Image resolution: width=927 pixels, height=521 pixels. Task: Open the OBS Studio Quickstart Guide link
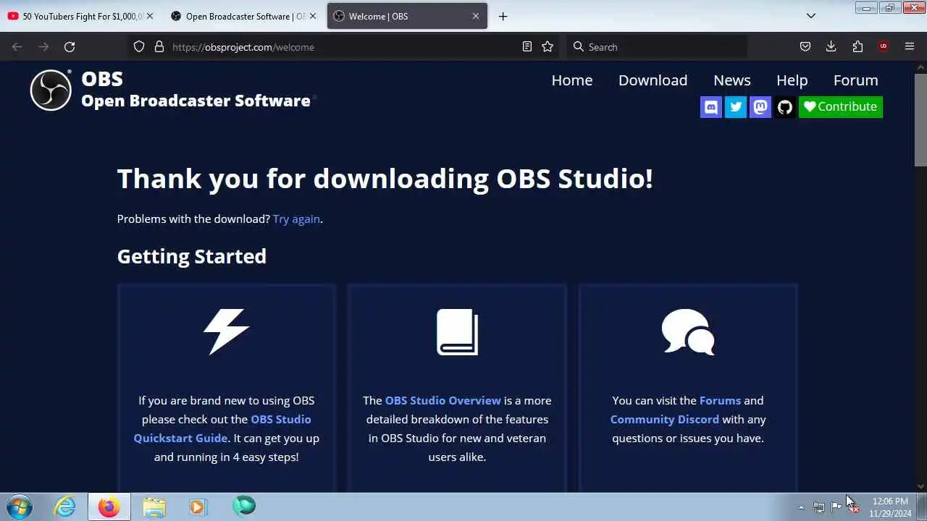coord(222,428)
